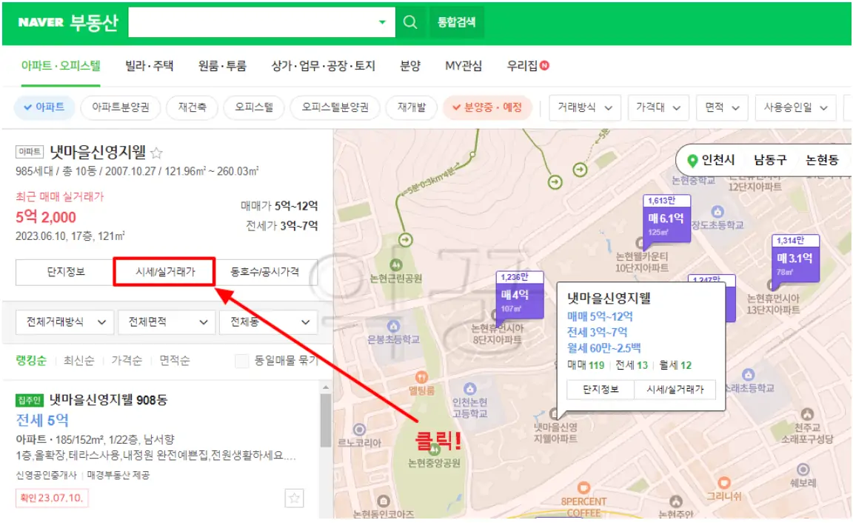Open the 전체면적 dropdown

tap(163, 322)
